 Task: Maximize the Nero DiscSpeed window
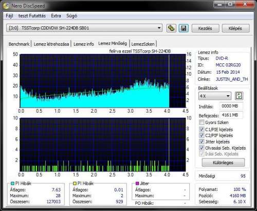click(x=230, y=4)
